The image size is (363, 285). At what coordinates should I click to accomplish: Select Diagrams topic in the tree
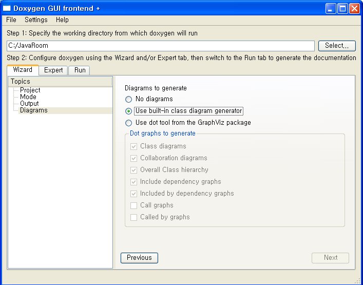click(x=34, y=110)
